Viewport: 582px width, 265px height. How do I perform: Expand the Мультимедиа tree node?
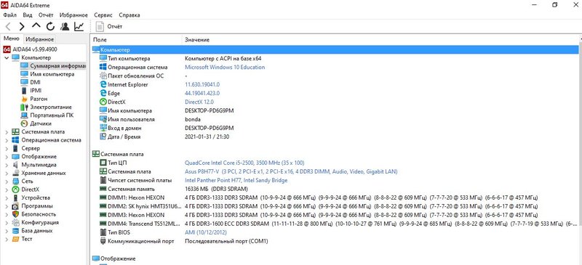[x=7, y=165]
